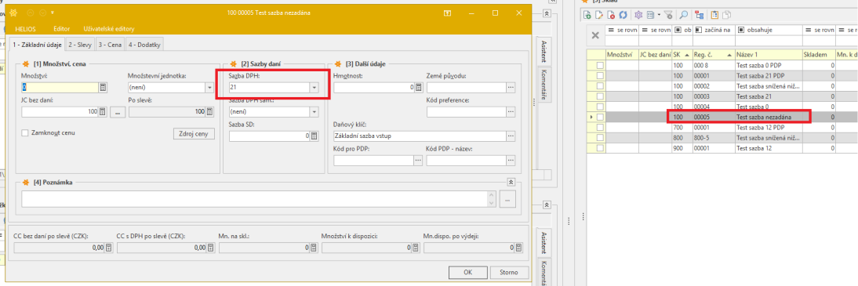Click the Zdroj ceny button
This screenshot has height=286, width=858.
pos(194,133)
